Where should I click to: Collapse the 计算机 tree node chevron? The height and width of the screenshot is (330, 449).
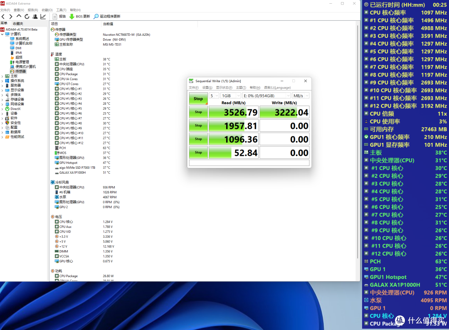pos(2,34)
